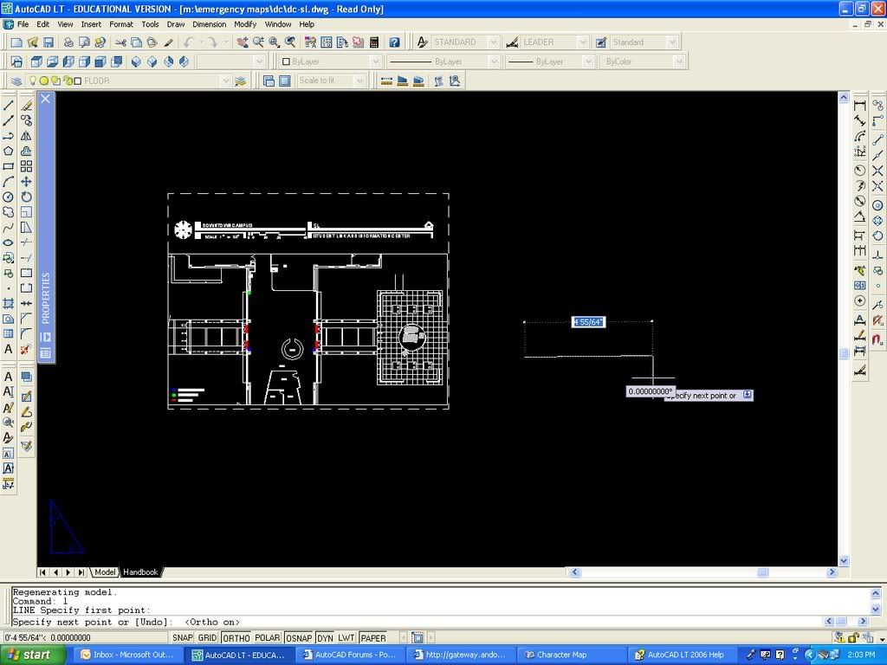Click the Cut scissors icon

coord(120,42)
